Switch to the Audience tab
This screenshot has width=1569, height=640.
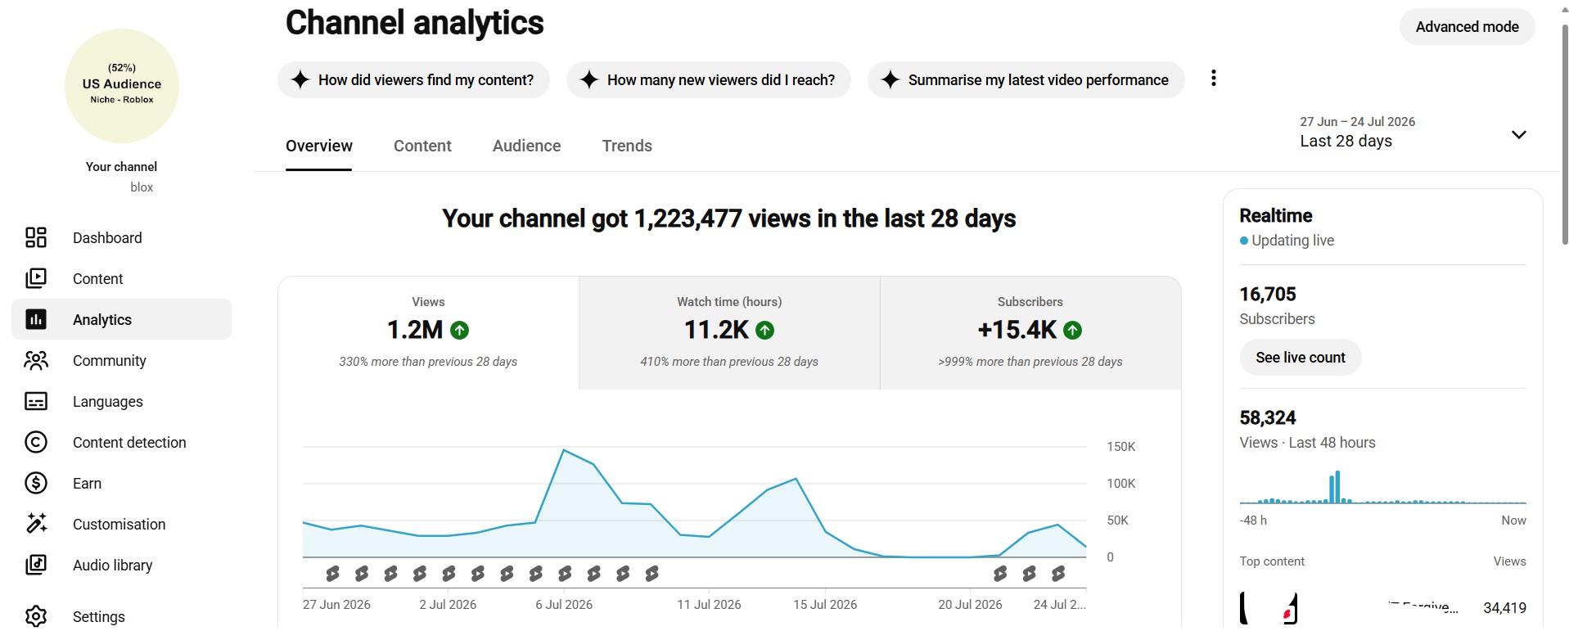[x=526, y=146]
